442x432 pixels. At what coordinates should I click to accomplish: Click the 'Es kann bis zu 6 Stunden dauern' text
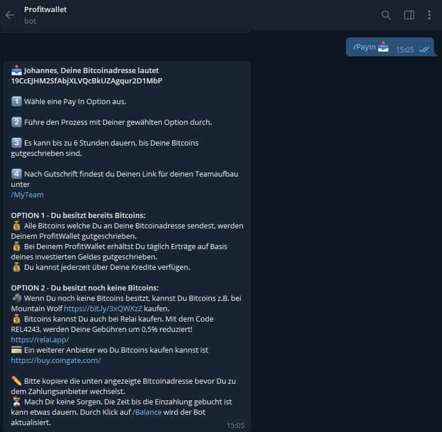81,143
